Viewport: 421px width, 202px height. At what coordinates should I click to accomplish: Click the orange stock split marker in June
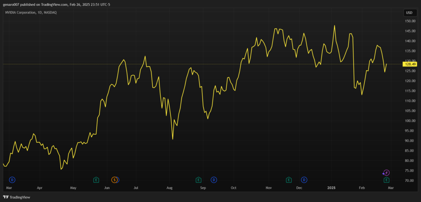pyautogui.click(x=115, y=180)
